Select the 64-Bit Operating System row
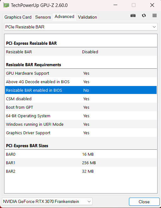This screenshot has height=208, width=161. pos(81,116)
